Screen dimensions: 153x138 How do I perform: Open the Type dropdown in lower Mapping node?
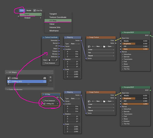[x=75, y=99]
